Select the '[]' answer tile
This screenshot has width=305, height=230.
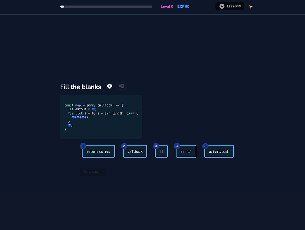pyautogui.click(x=161, y=151)
